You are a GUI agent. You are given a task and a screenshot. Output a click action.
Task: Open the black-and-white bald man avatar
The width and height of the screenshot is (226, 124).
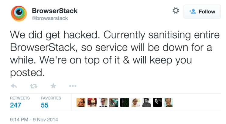point(157,102)
